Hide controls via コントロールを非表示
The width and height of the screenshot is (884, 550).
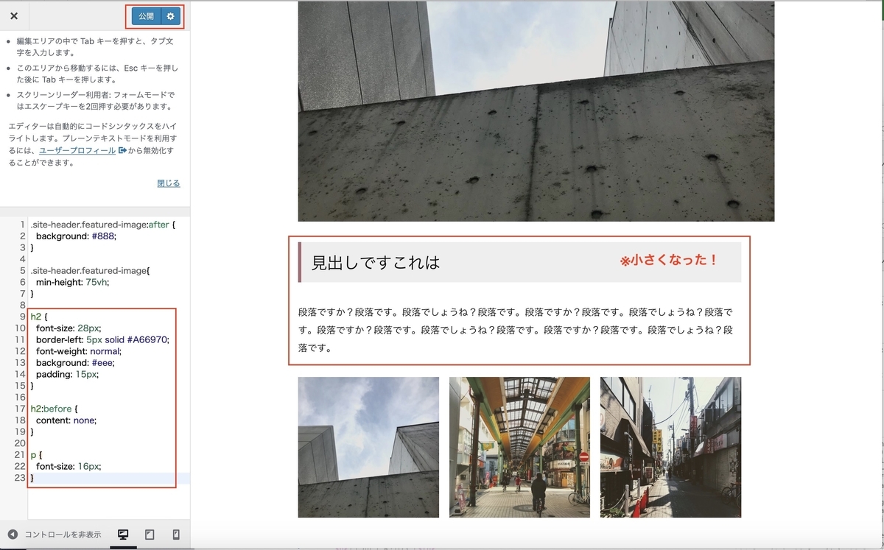tap(63, 535)
